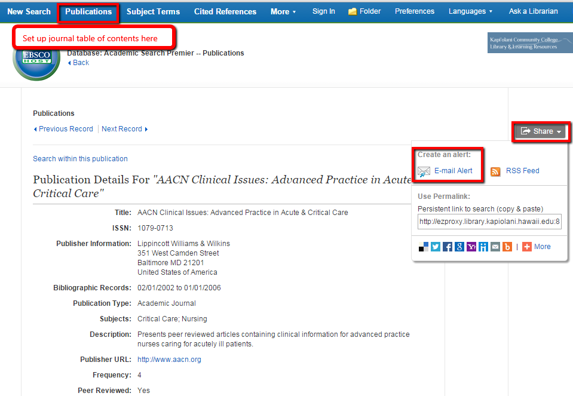
Task: Click the purple Yahoo share icon
Action: coord(471,247)
